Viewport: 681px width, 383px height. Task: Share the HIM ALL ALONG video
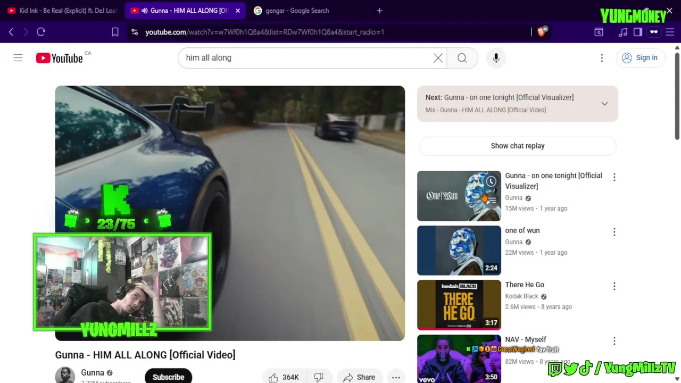359,377
